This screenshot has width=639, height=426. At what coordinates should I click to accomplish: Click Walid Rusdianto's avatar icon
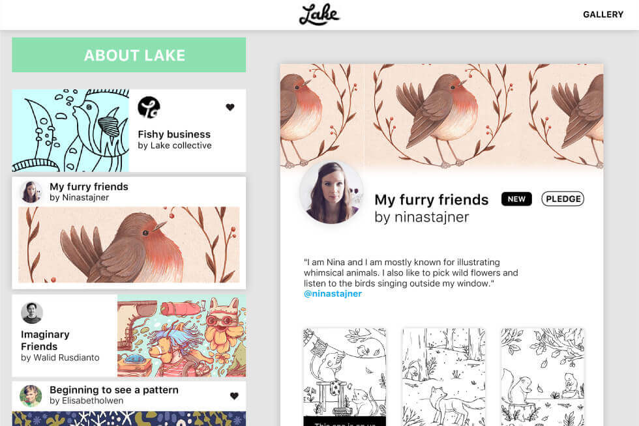coord(32,313)
